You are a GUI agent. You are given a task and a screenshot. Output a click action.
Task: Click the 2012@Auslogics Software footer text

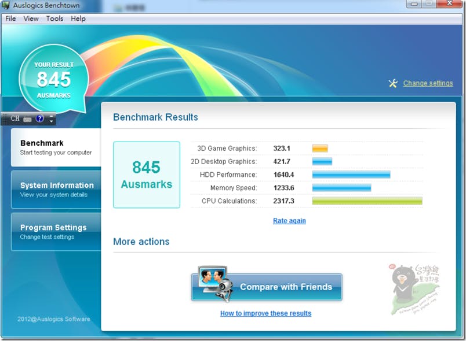[x=54, y=319]
